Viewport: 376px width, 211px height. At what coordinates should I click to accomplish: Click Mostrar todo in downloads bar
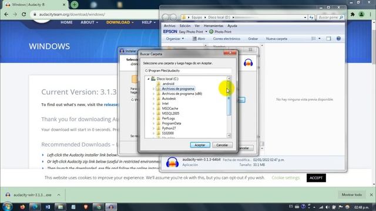(352, 195)
